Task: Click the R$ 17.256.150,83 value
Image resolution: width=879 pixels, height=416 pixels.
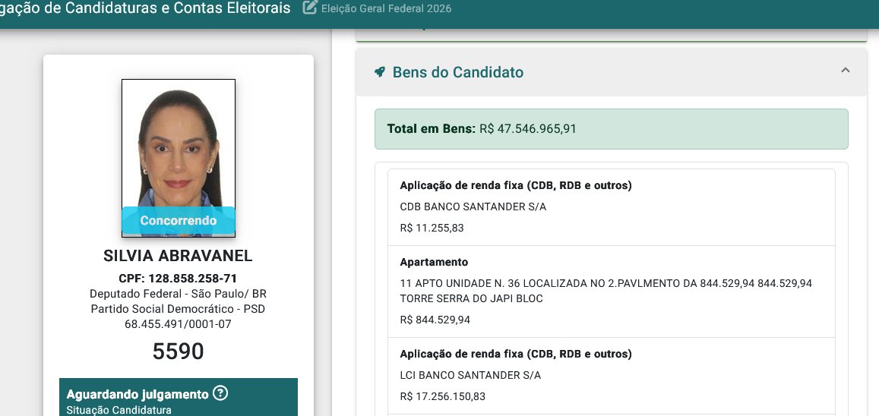Action: click(443, 396)
